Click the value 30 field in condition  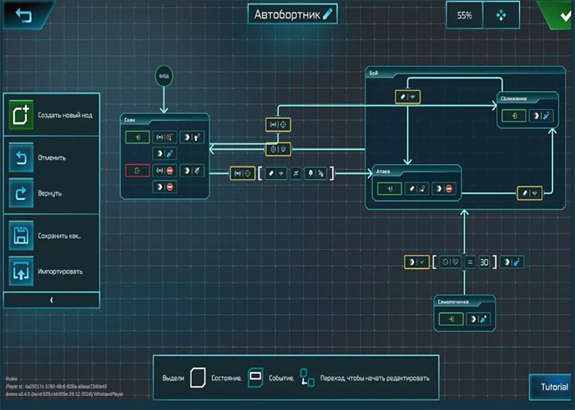pyautogui.click(x=485, y=262)
